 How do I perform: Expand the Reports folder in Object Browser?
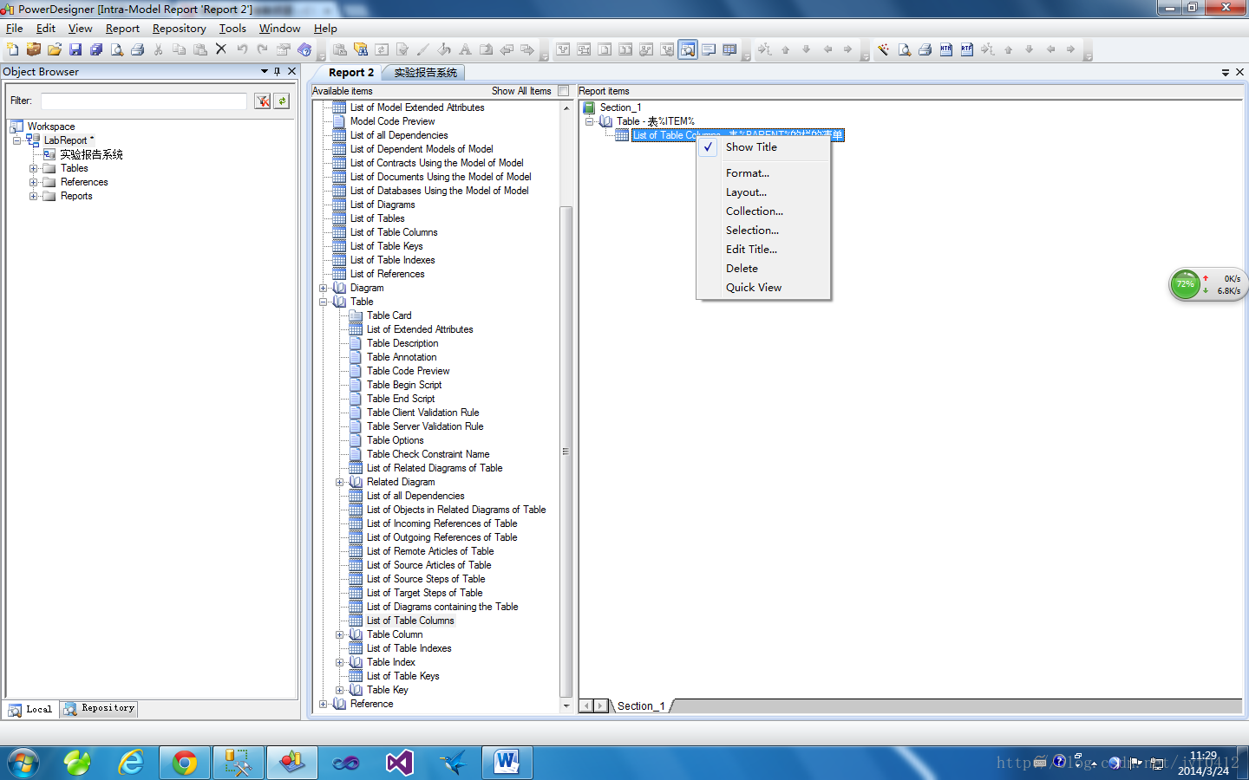33,196
